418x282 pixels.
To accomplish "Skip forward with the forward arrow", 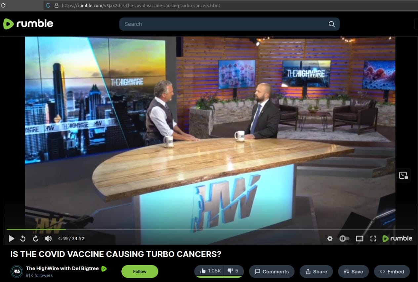I will [36, 238].
